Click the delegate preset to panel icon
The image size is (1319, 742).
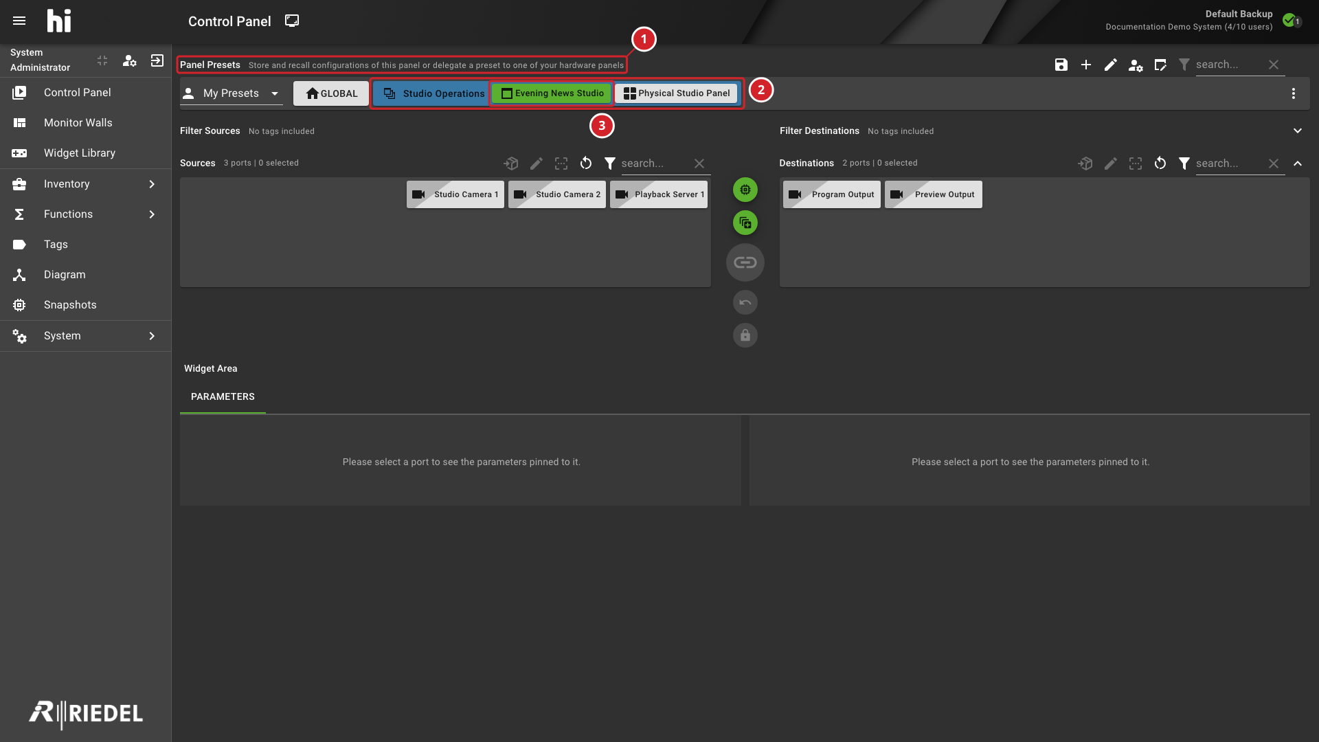(1160, 65)
